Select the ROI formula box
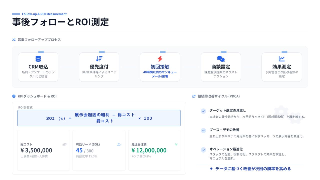 tap(99, 118)
